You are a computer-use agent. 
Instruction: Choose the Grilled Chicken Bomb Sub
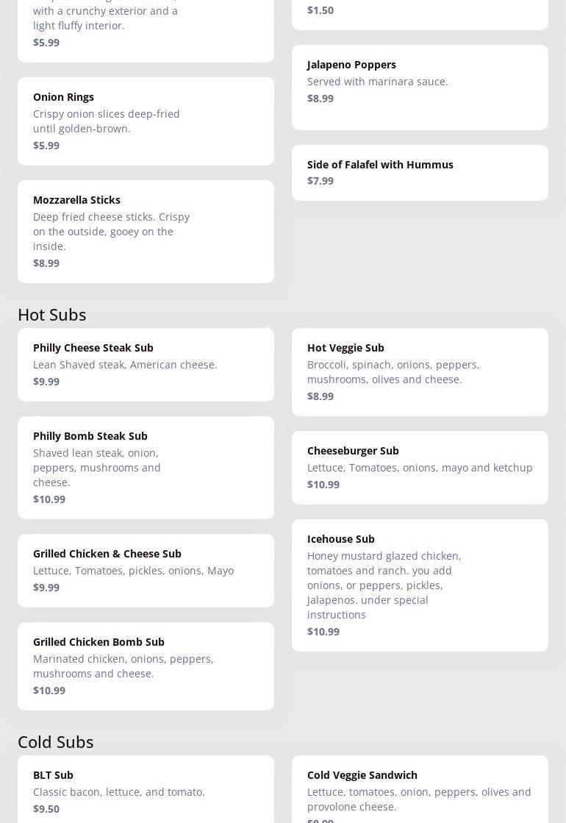tap(146, 666)
